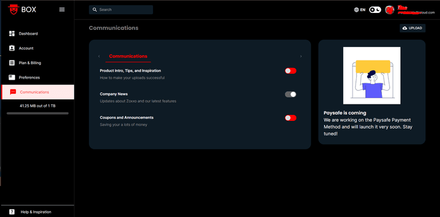
Task: Click the left chevron beside Communications tab
Action: tap(99, 56)
